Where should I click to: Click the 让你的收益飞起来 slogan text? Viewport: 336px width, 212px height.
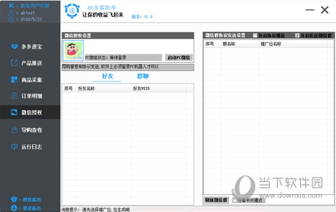pyautogui.click(x=103, y=15)
